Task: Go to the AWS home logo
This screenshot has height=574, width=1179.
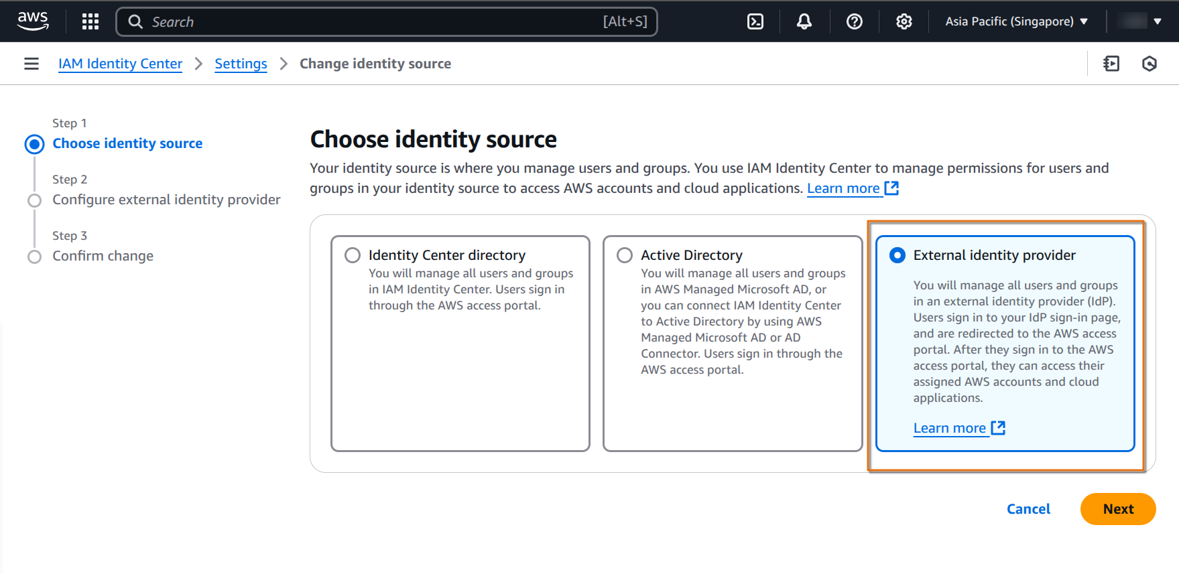Action: point(33,21)
